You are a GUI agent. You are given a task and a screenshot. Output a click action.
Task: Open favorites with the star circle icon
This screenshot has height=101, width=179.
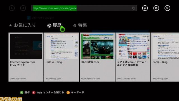click(145, 8)
